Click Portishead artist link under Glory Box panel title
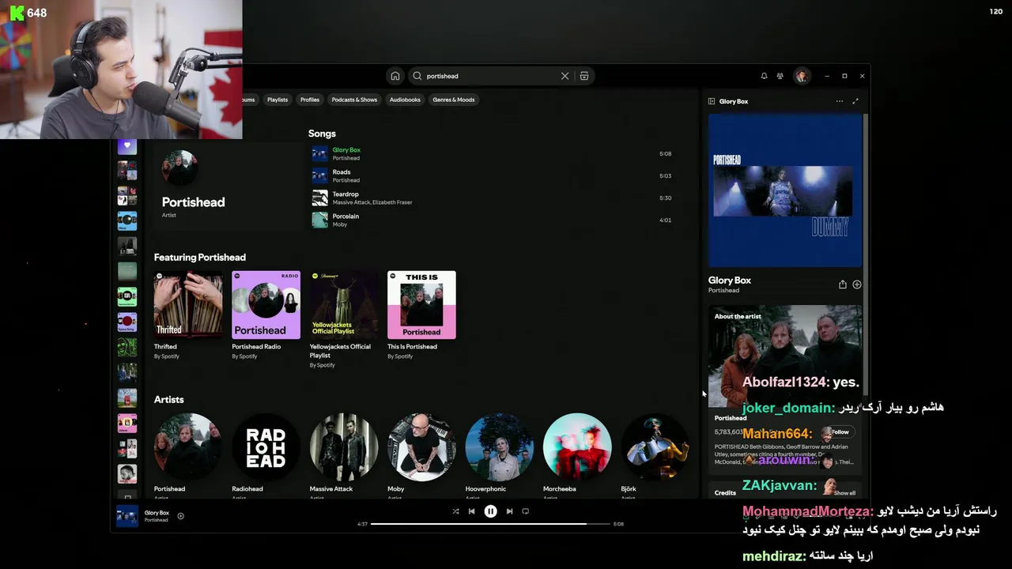1012x569 pixels. [x=723, y=290]
